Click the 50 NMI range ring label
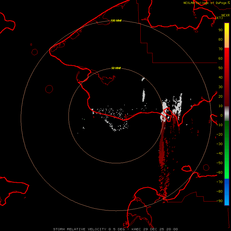This screenshot has width=231, height=231. [116, 68]
